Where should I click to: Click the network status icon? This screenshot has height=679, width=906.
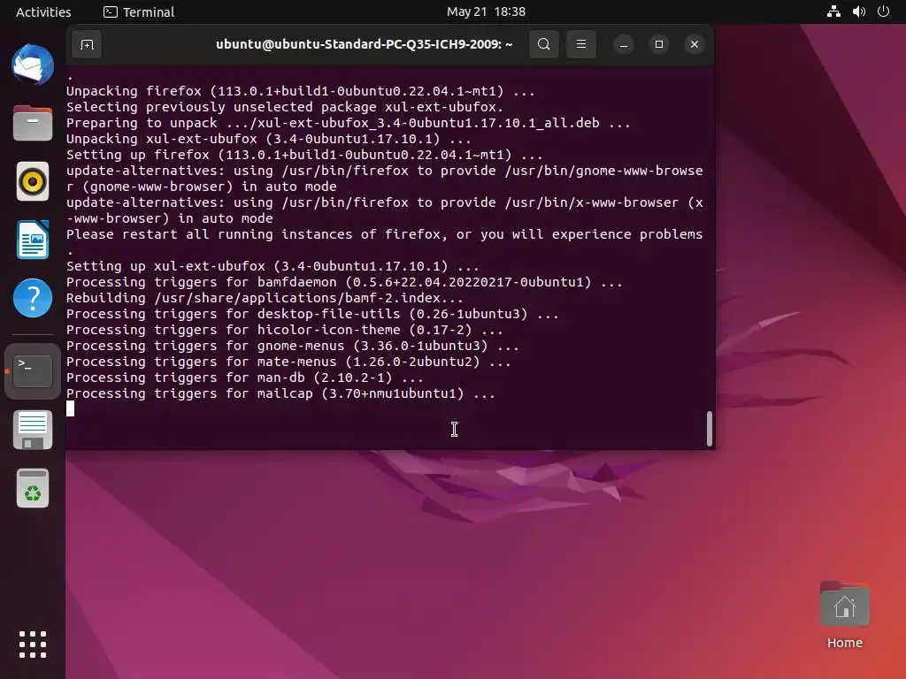coord(833,11)
